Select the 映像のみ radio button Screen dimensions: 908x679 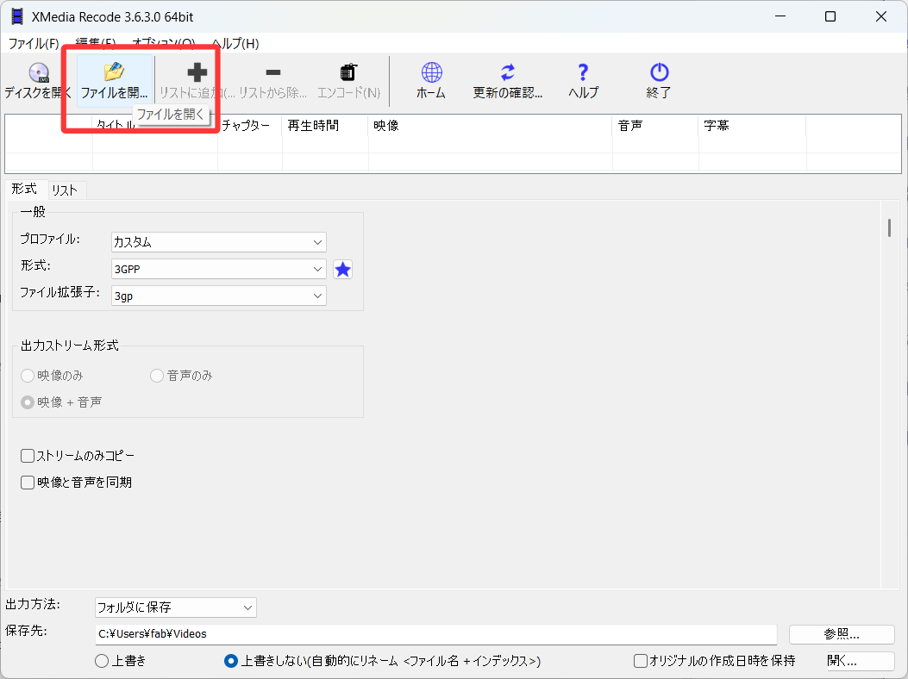pos(28,376)
